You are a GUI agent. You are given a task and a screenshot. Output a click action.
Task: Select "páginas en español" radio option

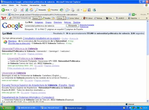(45, 29)
